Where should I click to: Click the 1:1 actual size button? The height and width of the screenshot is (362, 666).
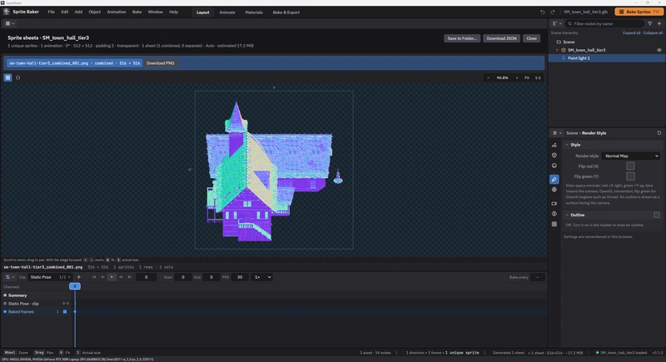pos(538,77)
